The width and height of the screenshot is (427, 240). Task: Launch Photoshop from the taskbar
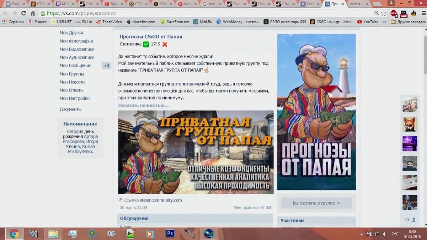[x=170, y=234]
